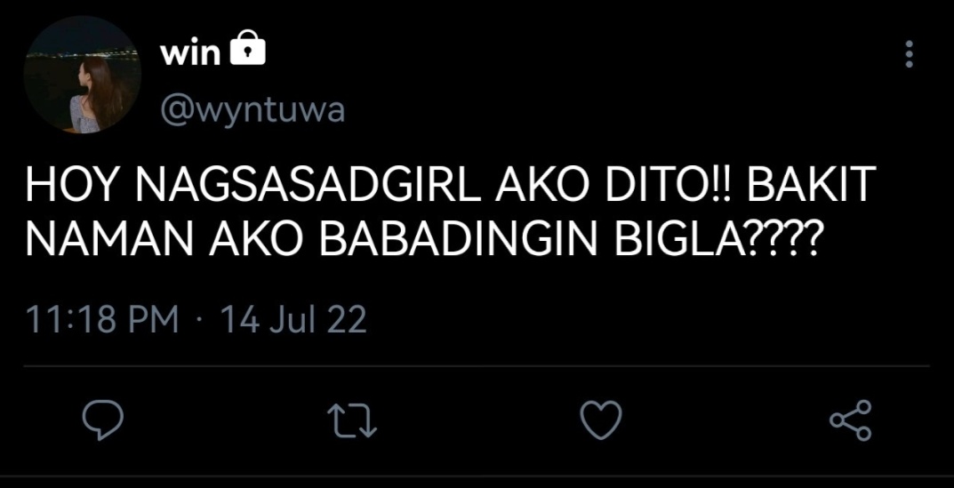The width and height of the screenshot is (954, 488).
Task: Reply to the tweet by win
Action: tap(103, 420)
